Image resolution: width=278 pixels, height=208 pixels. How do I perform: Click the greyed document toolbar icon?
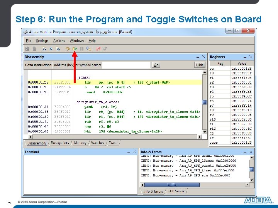[34, 49]
